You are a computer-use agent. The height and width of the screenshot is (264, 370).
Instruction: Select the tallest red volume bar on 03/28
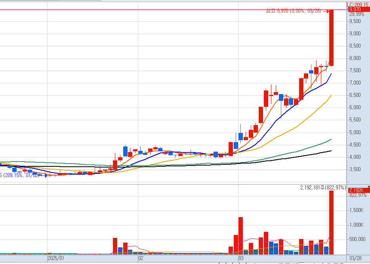(x=331, y=223)
